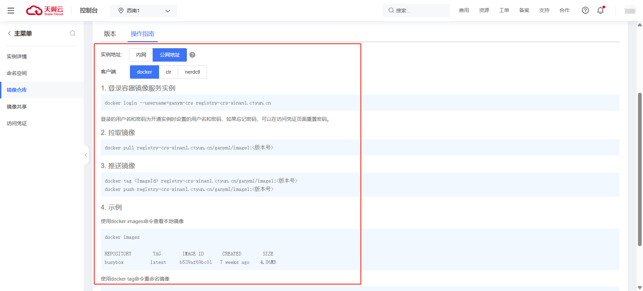
Task: Switch client to ctr
Action: point(168,72)
